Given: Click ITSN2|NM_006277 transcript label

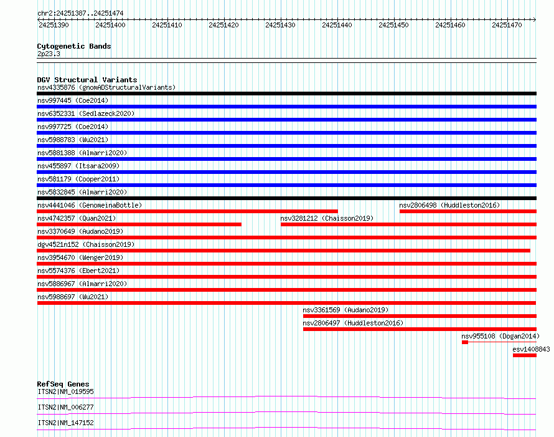Looking at the screenshot, I should pyautogui.click(x=66, y=407).
